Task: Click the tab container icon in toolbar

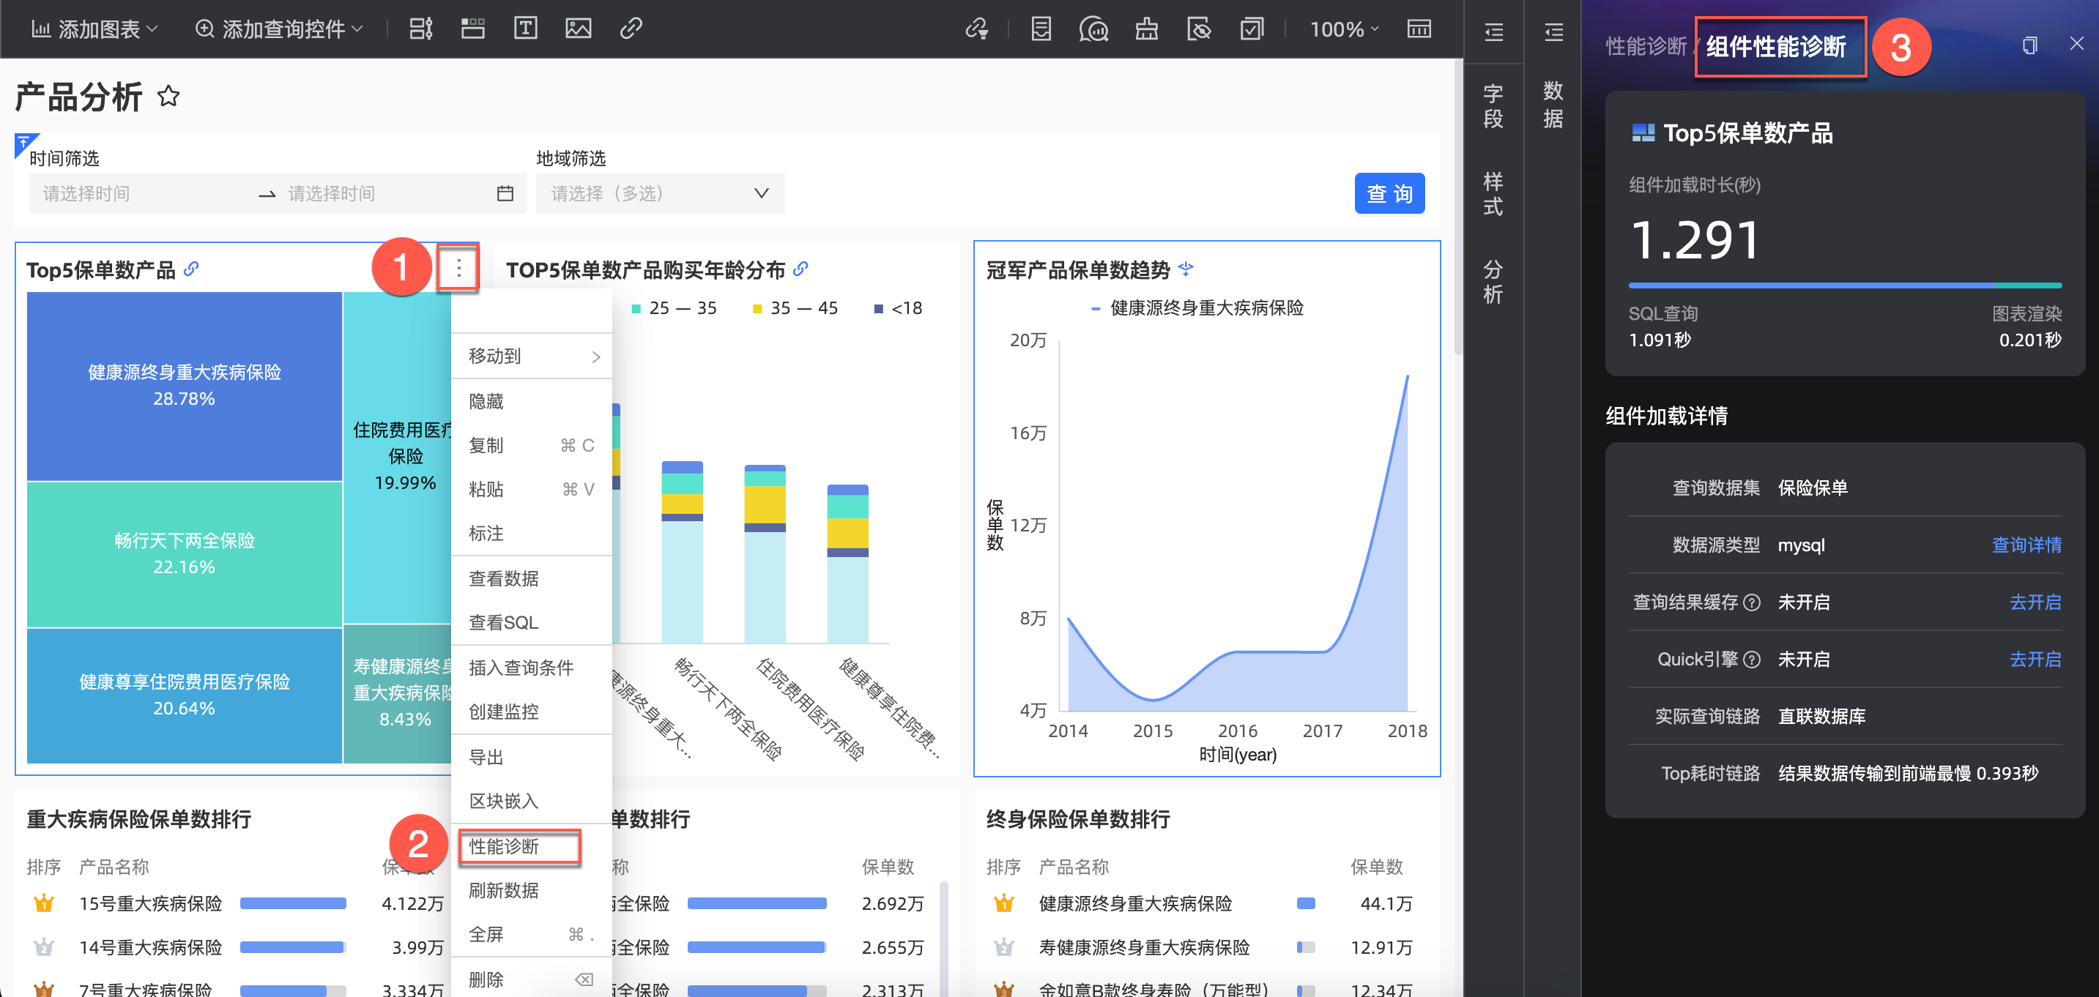Action: [472, 29]
